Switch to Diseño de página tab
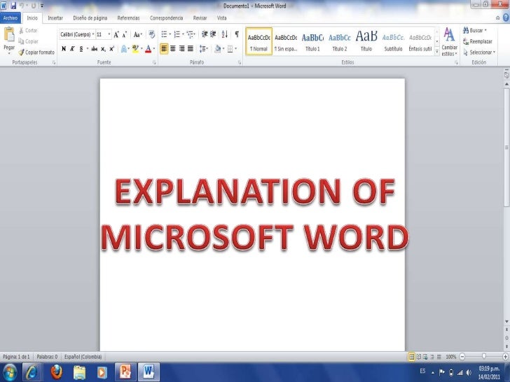 [90, 18]
